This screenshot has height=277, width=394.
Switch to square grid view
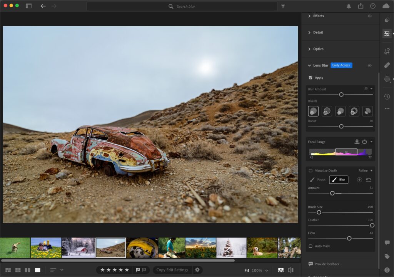[18, 270]
